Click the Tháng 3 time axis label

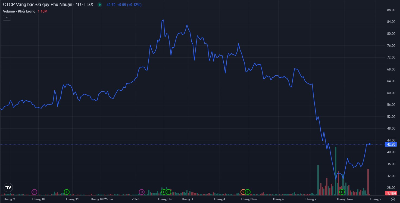(187, 199)
